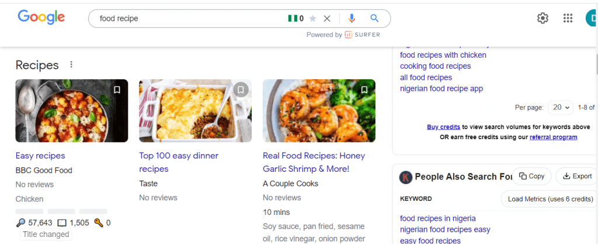Click the 10 mins cooking time text
Image resolution: width=598 pixels, height=244 pixels.
click(x=276, y=212)
